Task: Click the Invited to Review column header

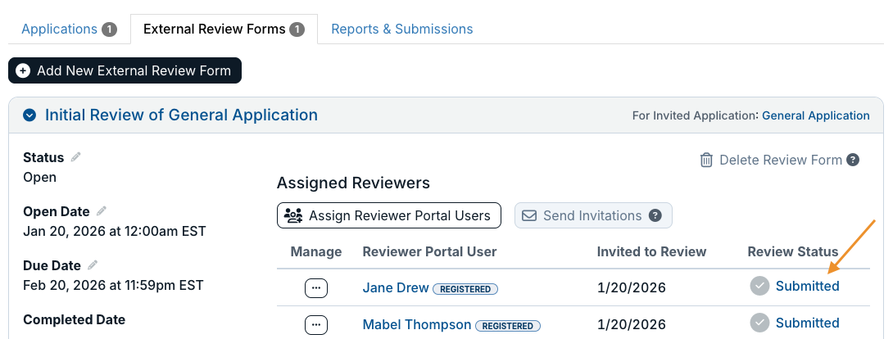Action: click(651, 252)
